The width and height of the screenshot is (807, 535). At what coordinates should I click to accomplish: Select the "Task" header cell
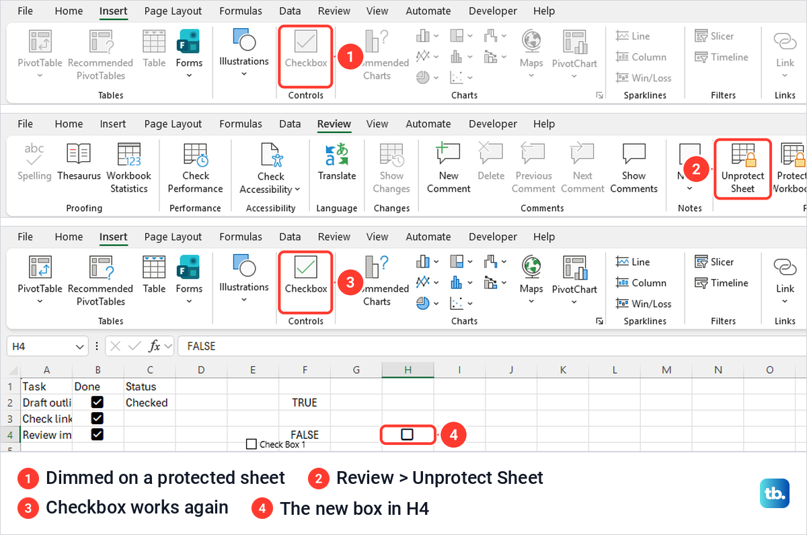pyautogui.click(x=46, y=386)
